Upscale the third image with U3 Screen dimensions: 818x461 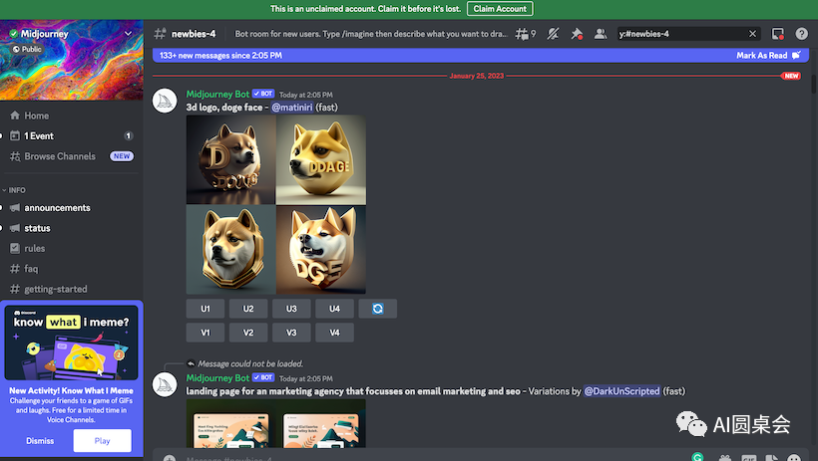(x=291, y=309)
